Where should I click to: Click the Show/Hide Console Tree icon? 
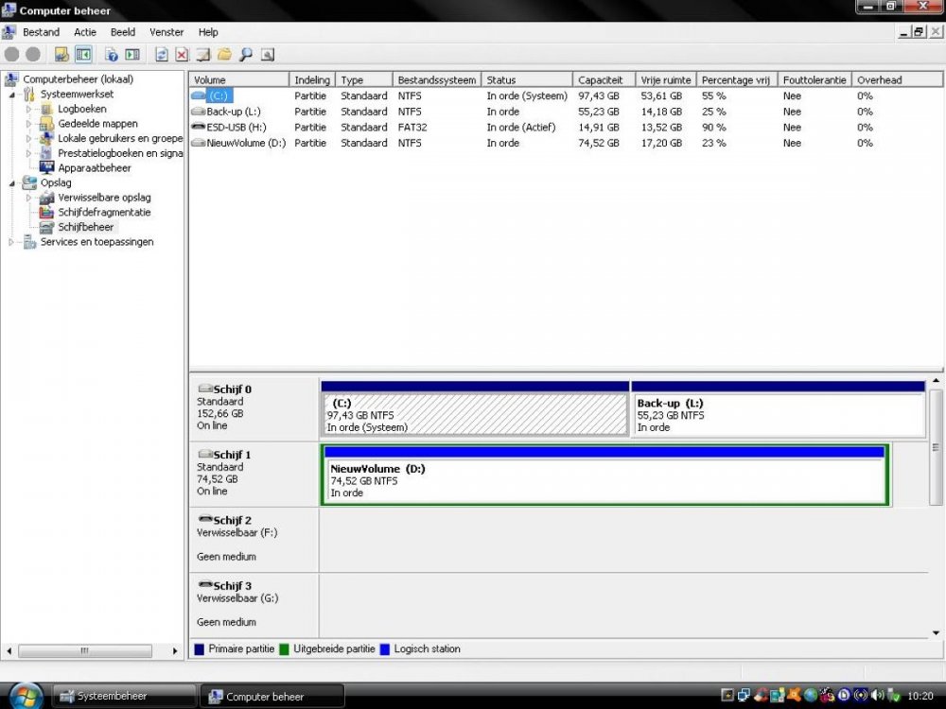tap(83, 55)
